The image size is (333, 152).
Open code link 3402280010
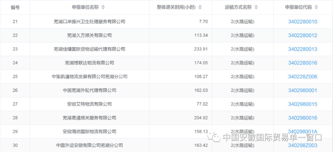303,22
